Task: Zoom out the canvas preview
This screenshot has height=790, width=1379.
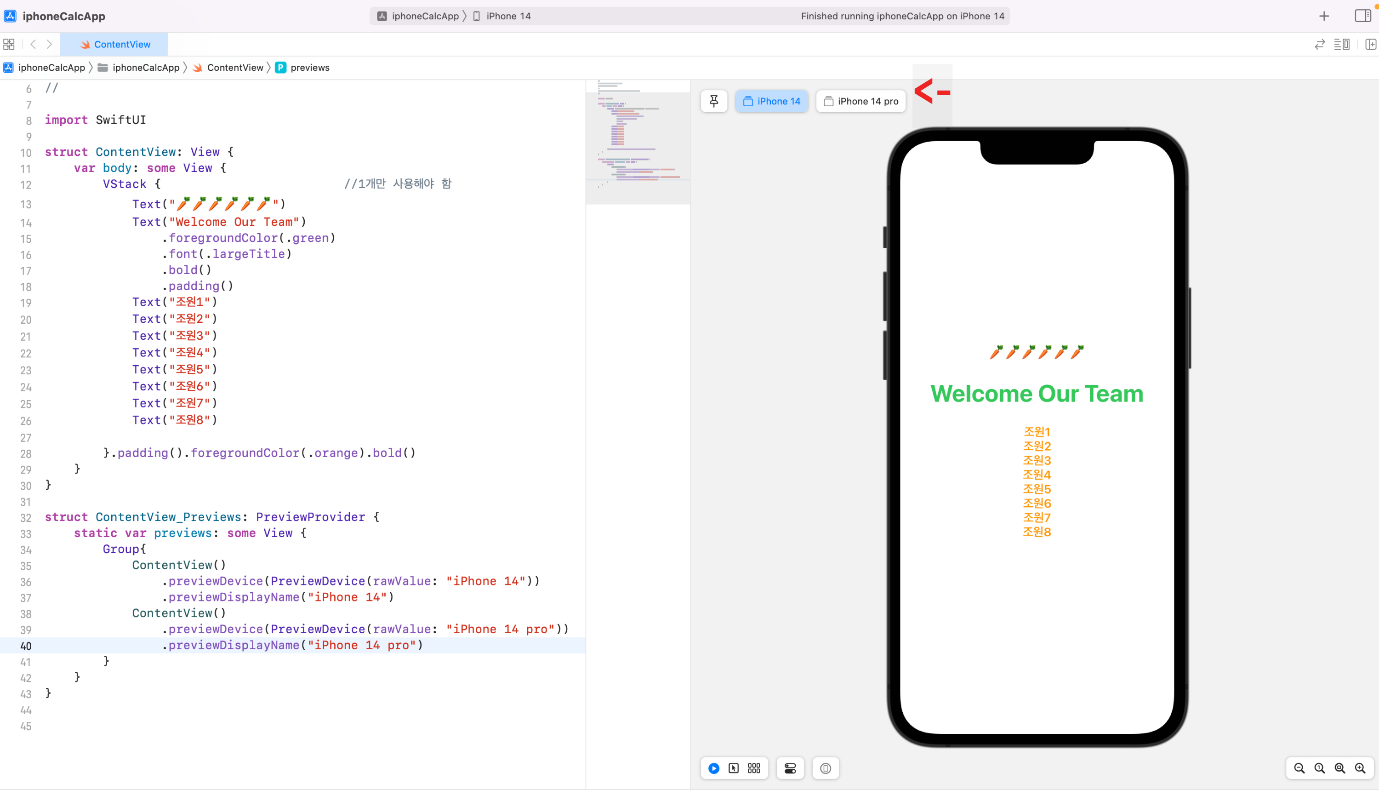Action: click(1299, 768)
